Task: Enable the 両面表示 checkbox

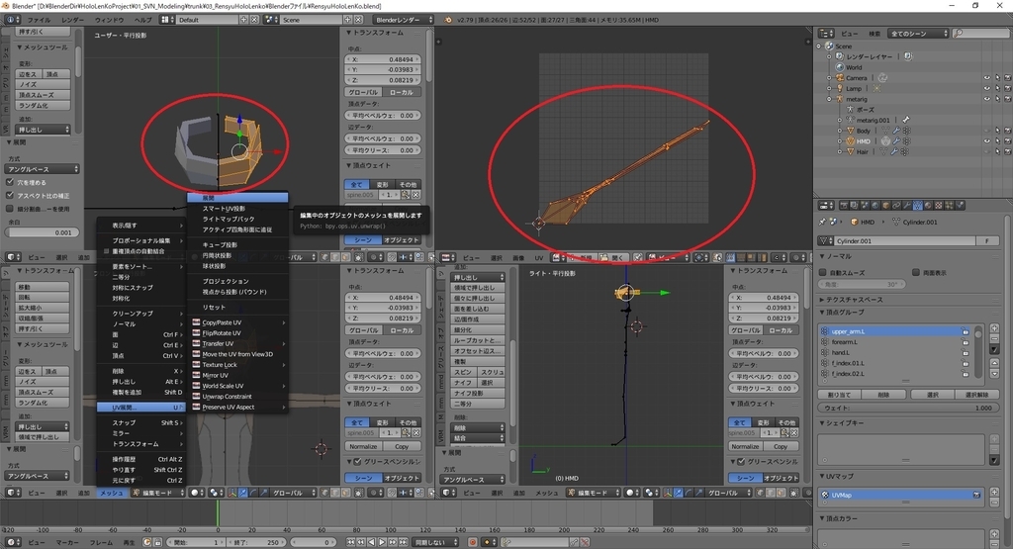Action: click(916, 273)
